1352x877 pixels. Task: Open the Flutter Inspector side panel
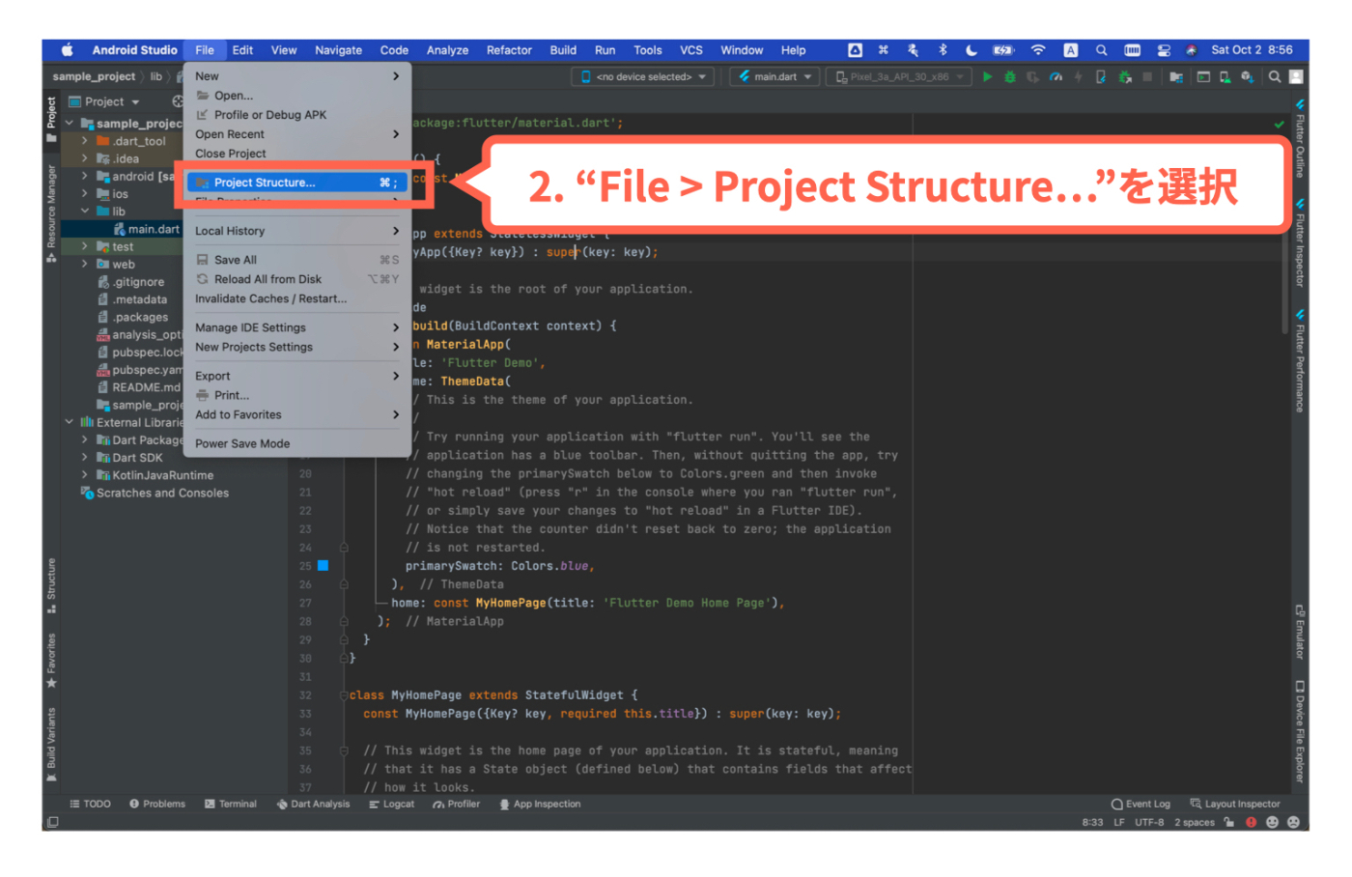pos(1300,243)
